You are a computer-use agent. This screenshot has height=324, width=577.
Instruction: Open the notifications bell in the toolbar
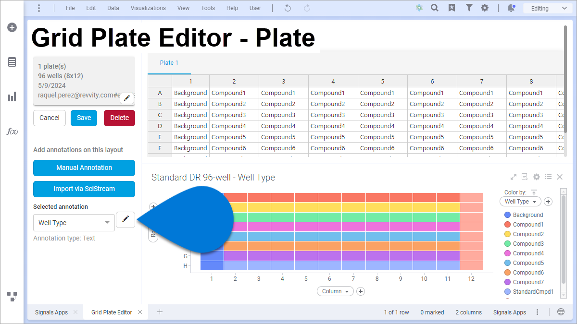511,8
